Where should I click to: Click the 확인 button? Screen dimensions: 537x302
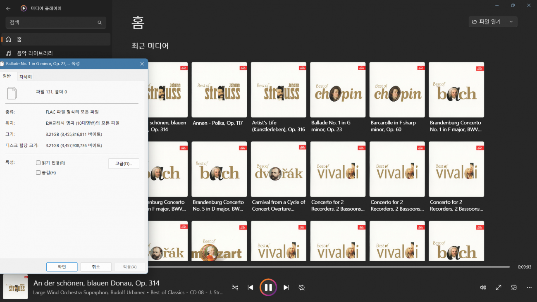pos(62,267)
